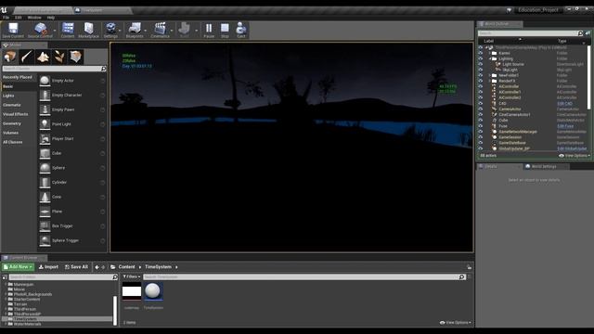This screenshot has height=334, width=594.
Task: Toggle visibility eye for CameraActor
Action: pyautogui.click(x=481, y=109)
